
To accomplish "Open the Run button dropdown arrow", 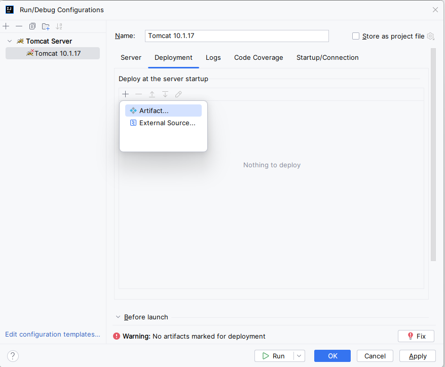I will (x=299, y=356).
